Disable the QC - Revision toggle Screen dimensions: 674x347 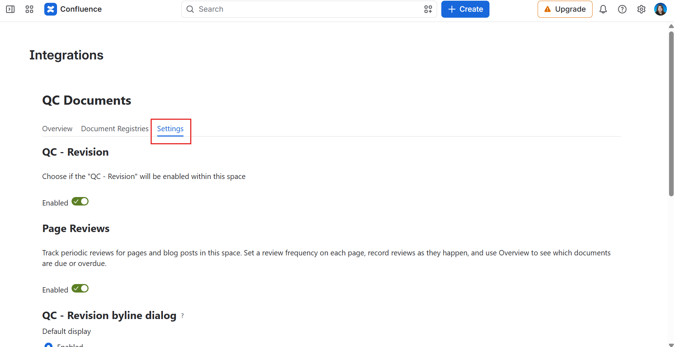pos(80,202)
